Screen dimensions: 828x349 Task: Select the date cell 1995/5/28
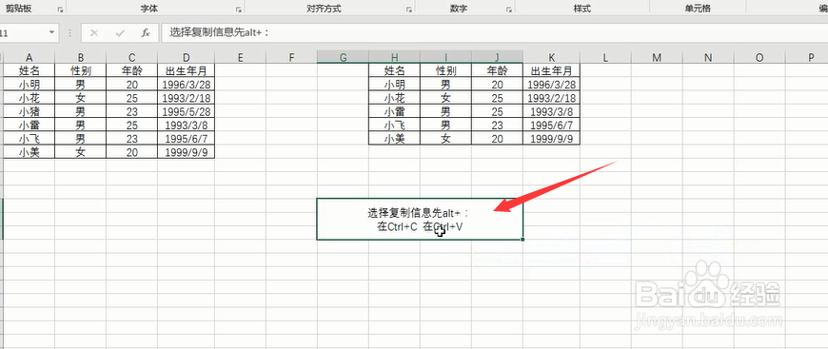(186, 111)
